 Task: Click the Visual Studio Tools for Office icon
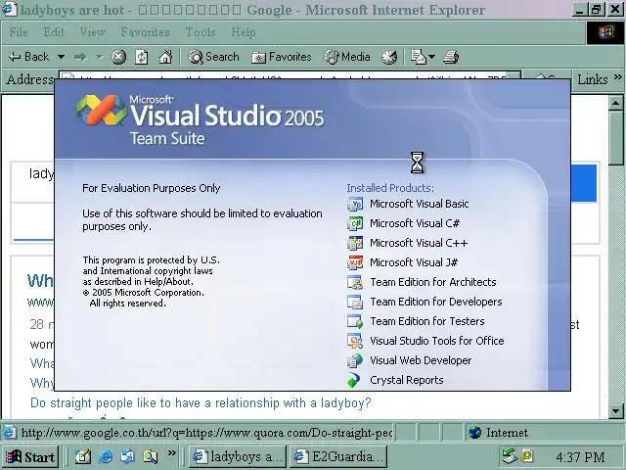click(354, 341)
